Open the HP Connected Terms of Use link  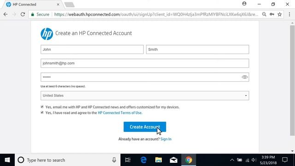point(120,113)
